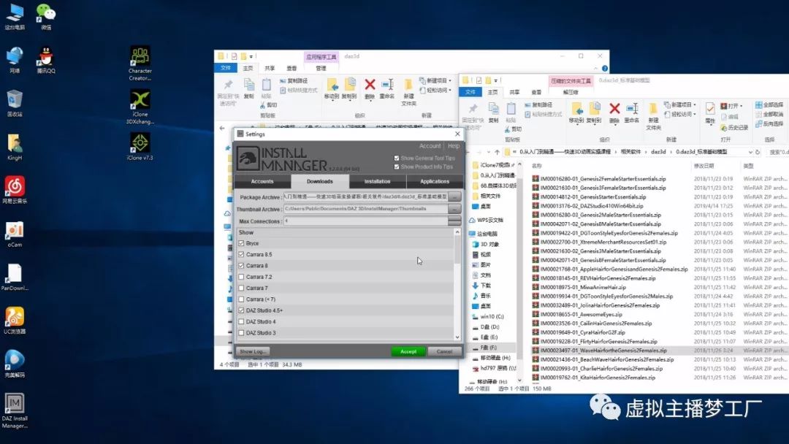Open the UC Browser desktop icon
This screenshot has width=789, height=444.
(15, 321)
